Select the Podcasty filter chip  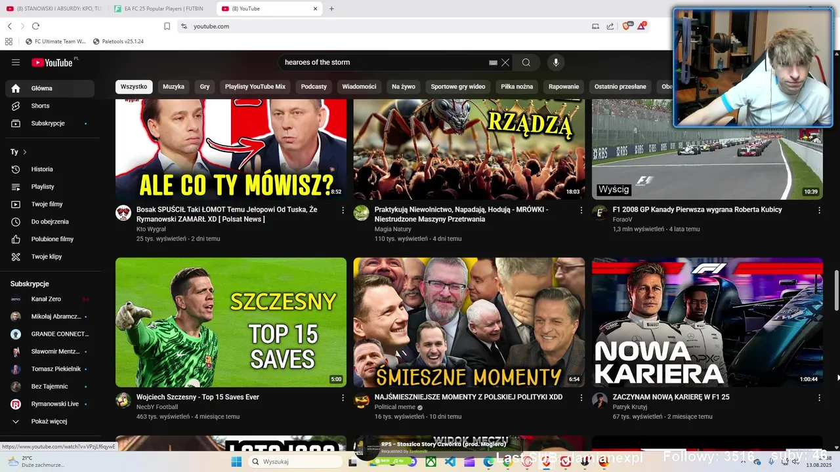(x=314, y=87)
